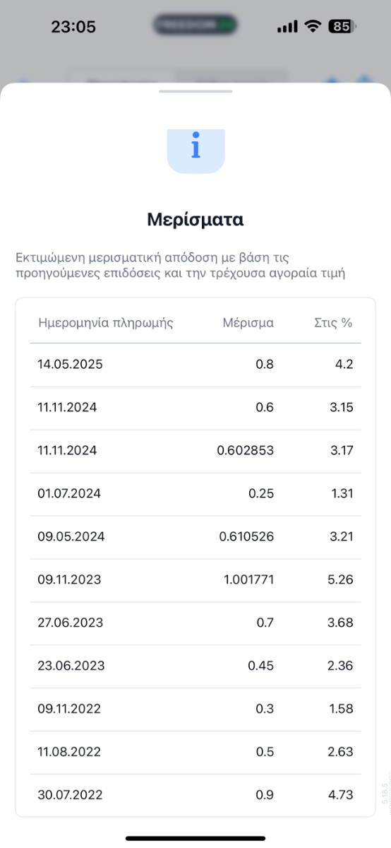Image resolution: width=391 pixels, height=848 pixels.
Task: Tap the battery indicator in status bar
Action: click(x=342, y=27)
